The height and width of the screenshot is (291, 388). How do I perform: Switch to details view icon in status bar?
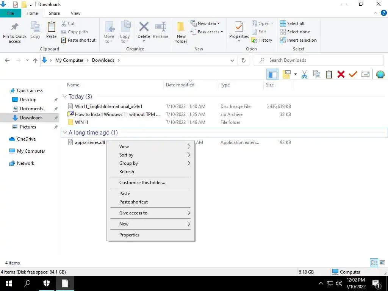coord(374,263)
